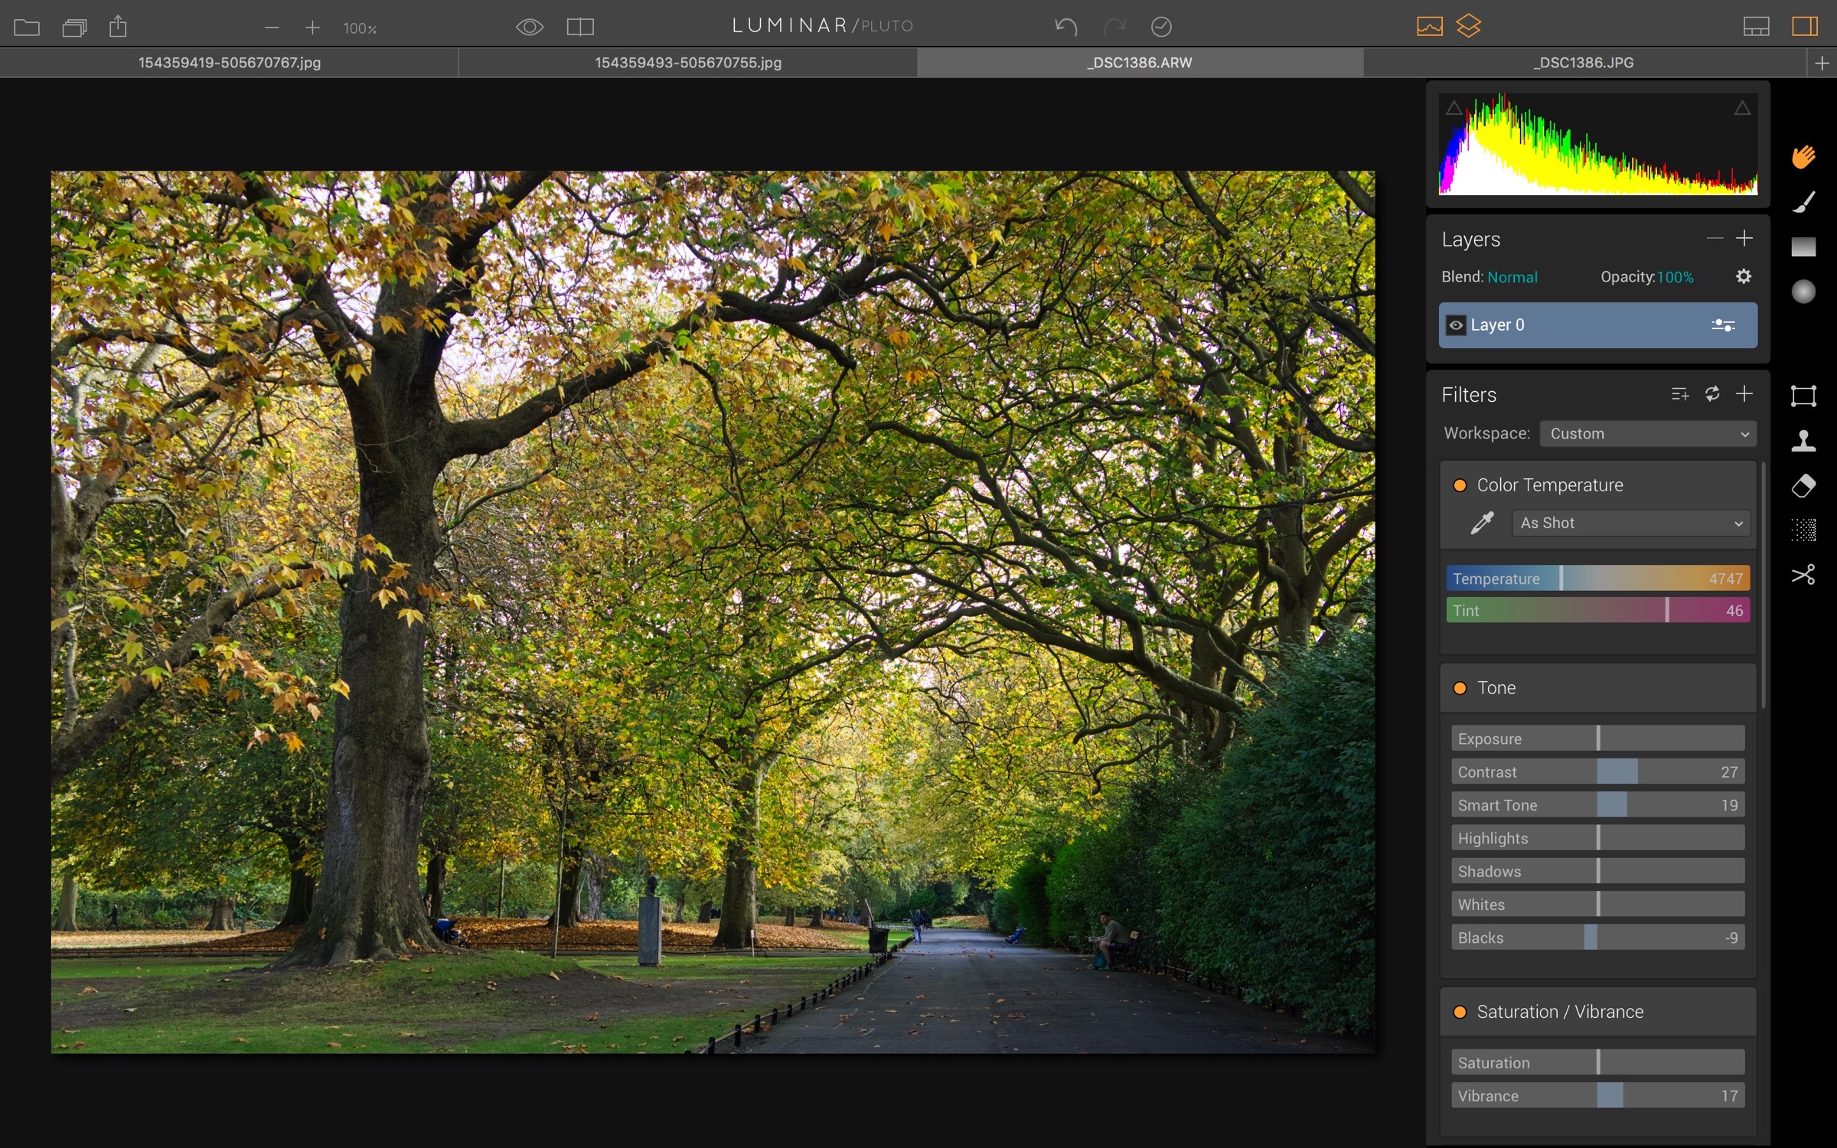Select the _DSC1386.ARW tab

click(1140, 63)
